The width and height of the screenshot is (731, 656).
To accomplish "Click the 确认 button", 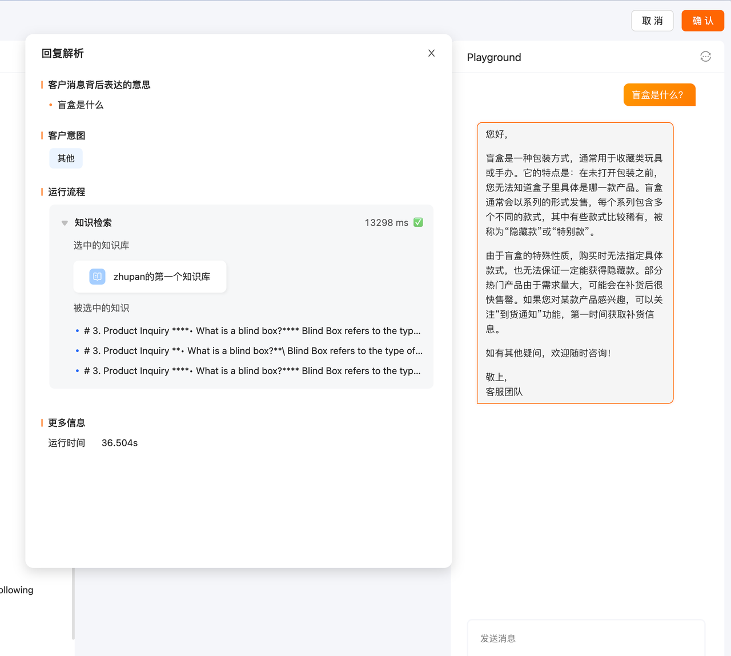I will 702,21.
